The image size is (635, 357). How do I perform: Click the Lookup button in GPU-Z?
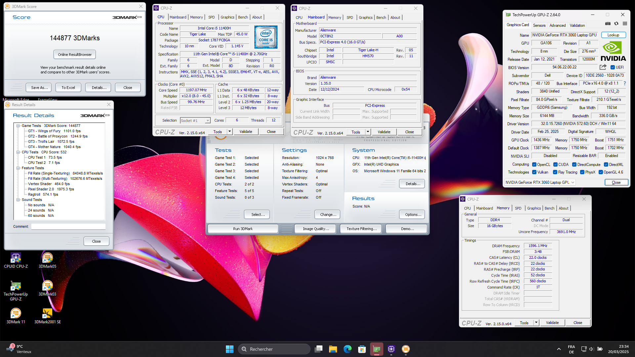[613, 35]
